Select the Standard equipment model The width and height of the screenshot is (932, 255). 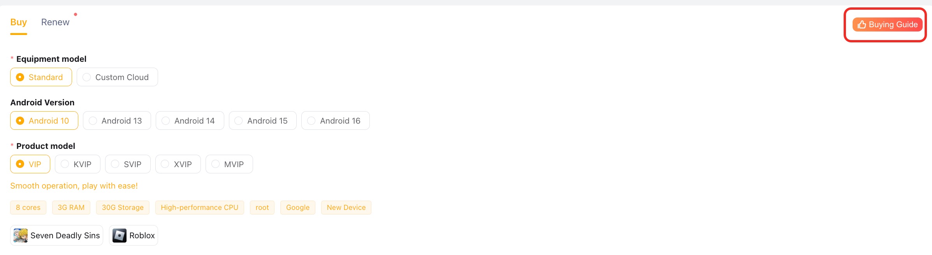(41, 77)
